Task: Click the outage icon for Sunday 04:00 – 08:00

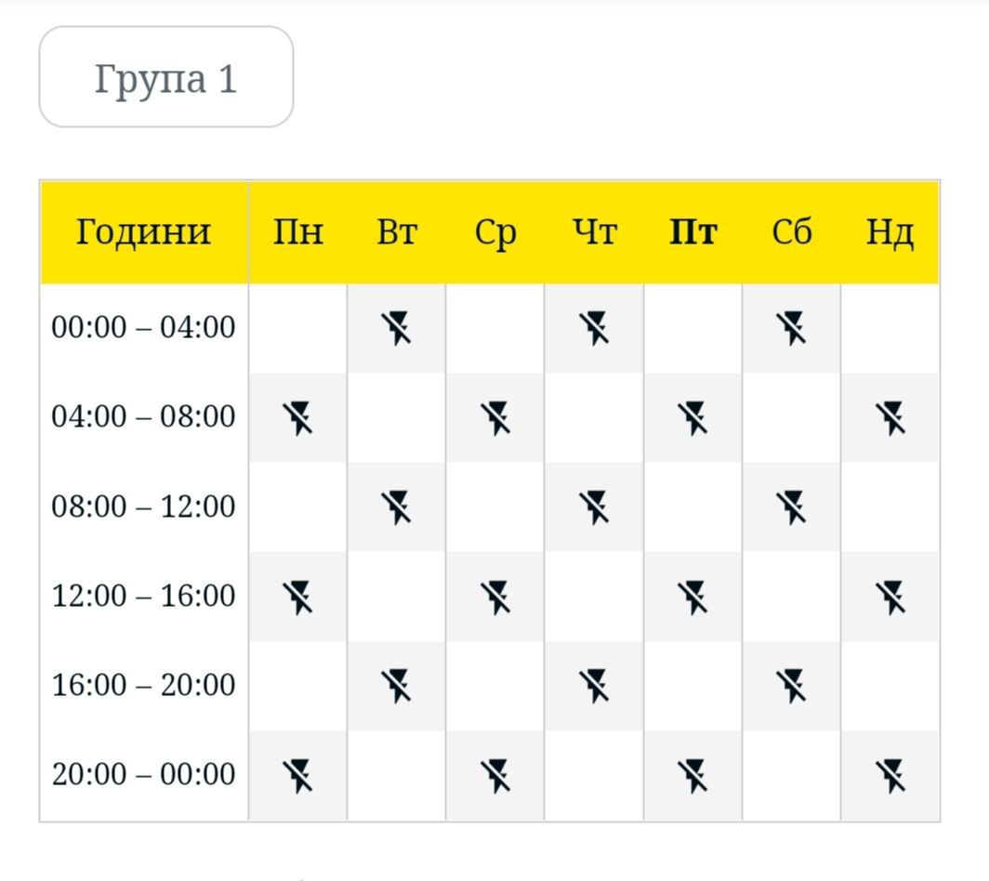Action: 890,417
